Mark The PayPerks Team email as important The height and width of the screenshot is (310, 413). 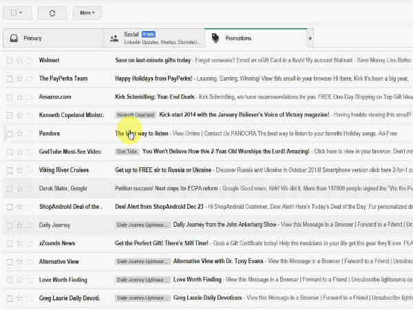pos(29,79)
